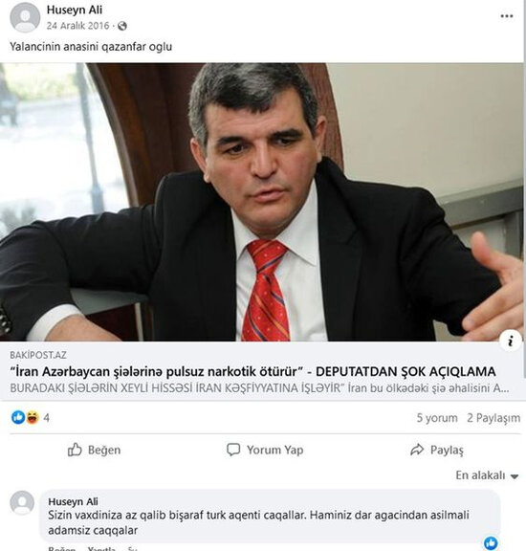The height and width of the screenshot is (551, 526).
Task: Open post date 24 Aralık 2016
Action: (x=77, y=26)
